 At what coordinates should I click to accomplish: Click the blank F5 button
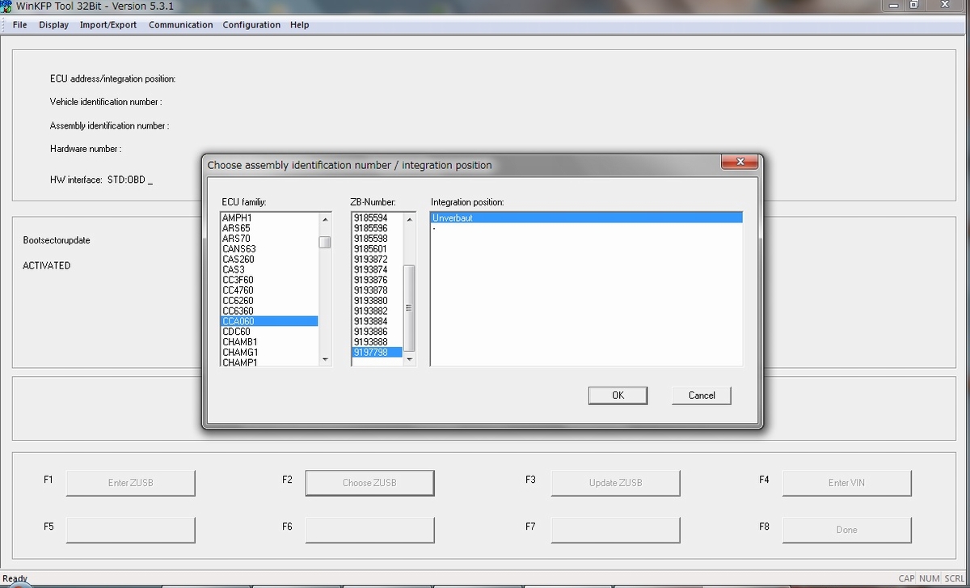tap(130, 530)
